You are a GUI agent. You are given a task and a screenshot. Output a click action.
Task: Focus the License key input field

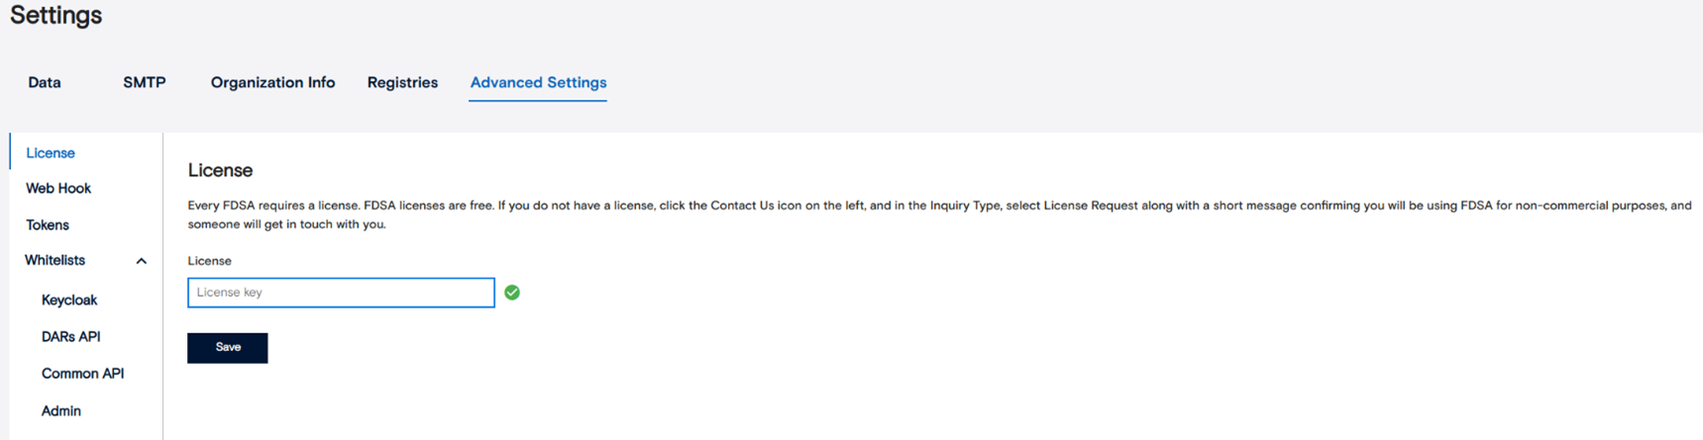341,293
